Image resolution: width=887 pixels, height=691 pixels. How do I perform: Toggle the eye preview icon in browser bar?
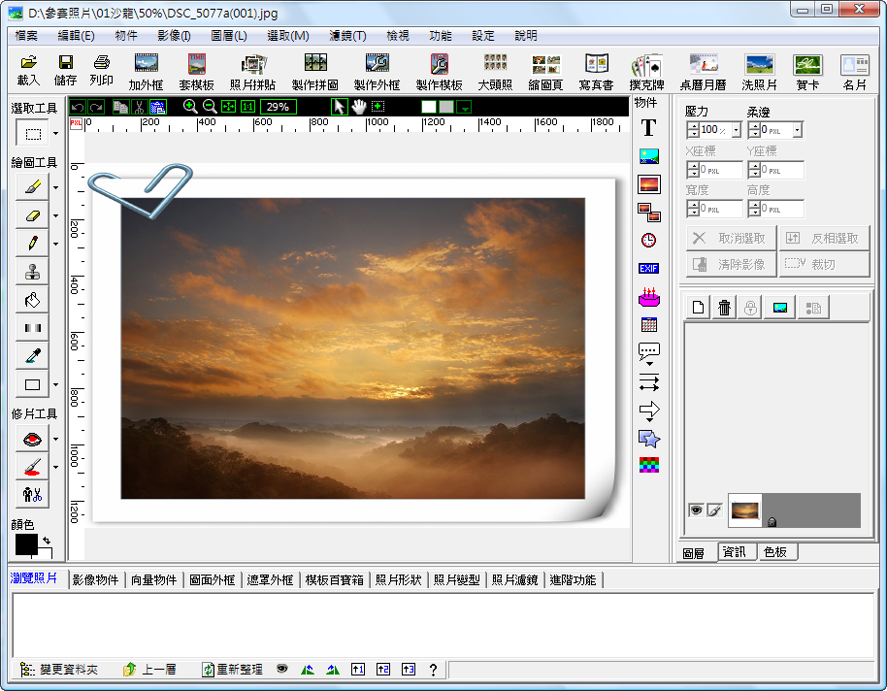pos(282,669)
